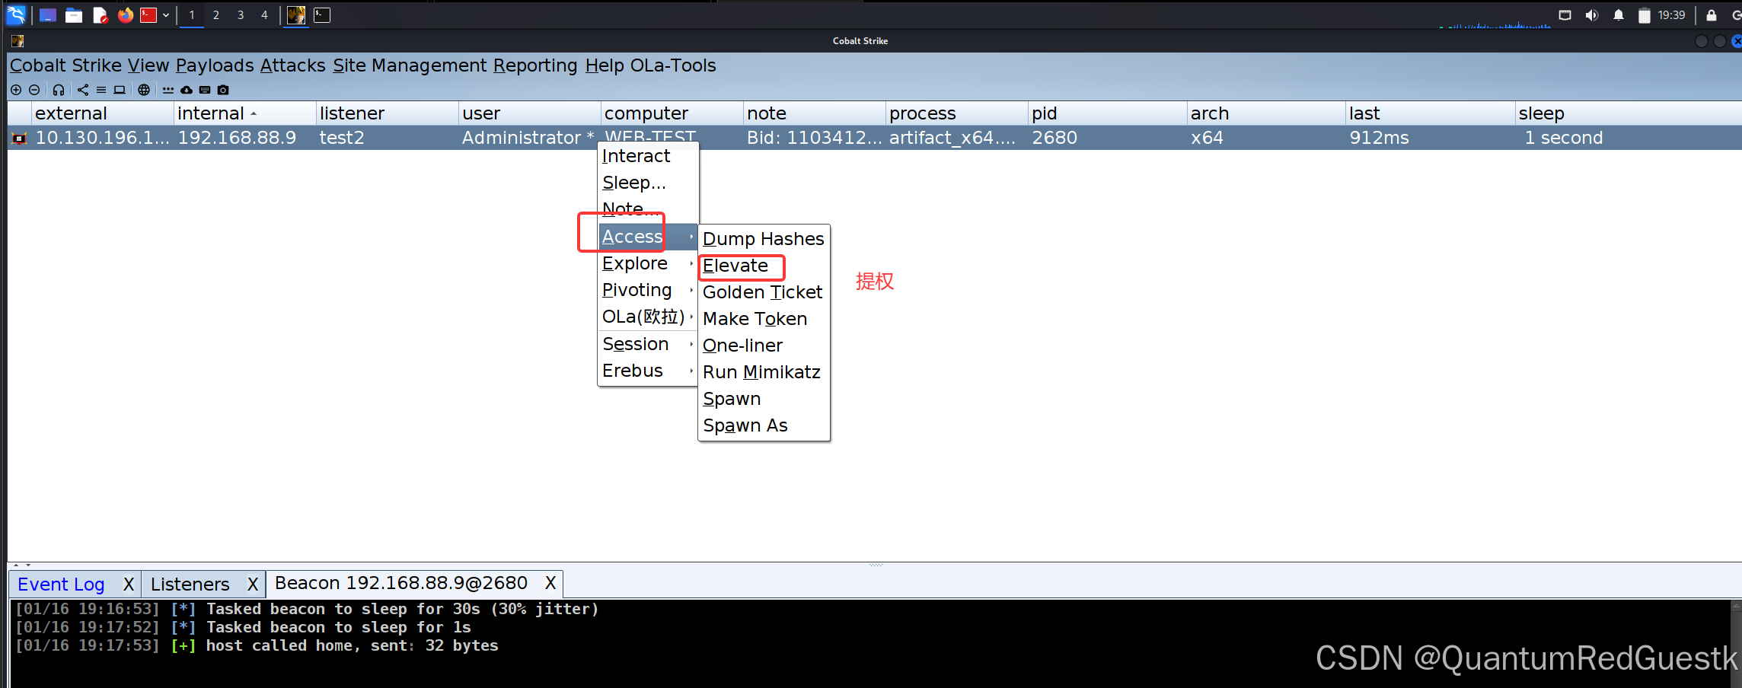Open the notifications bell icon
1742x688 pixels.
coord(1619,15)
